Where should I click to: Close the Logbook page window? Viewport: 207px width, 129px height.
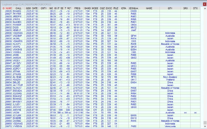point(203,3)
